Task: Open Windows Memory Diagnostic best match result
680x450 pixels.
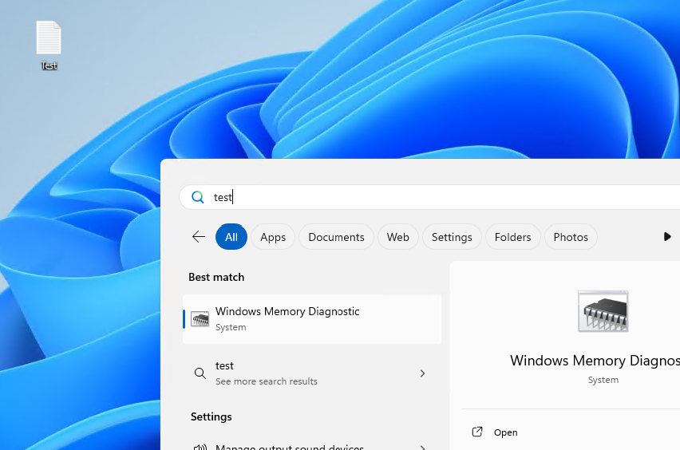Action: (x=312, y=319)
